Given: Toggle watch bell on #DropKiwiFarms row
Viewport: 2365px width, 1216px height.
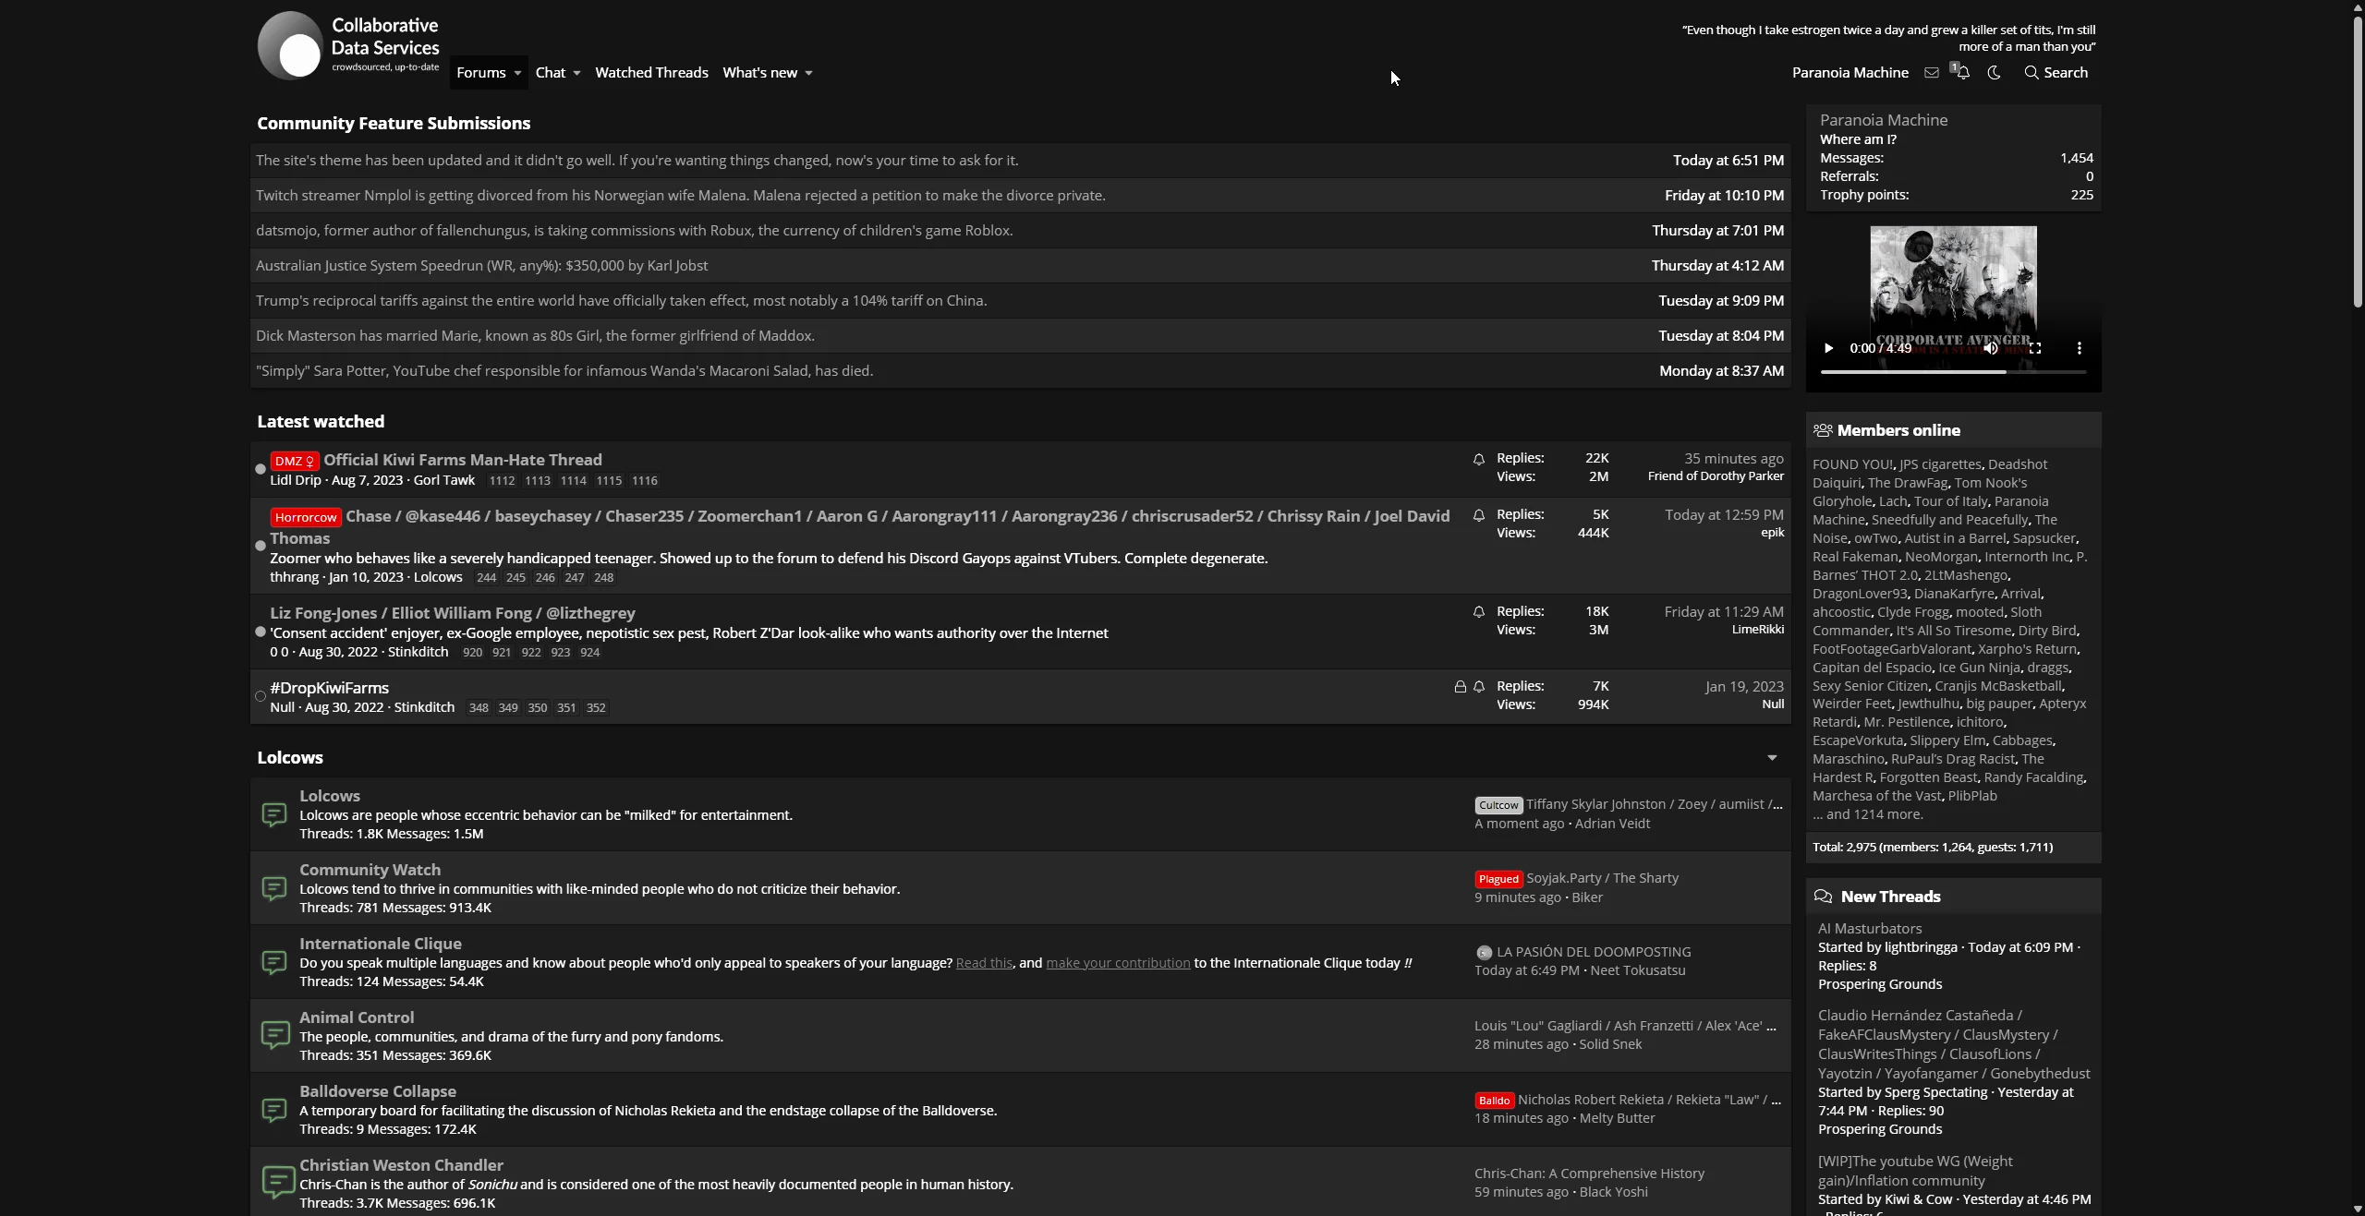Looking at the screenshot, I should click(x=1479, y=687).
